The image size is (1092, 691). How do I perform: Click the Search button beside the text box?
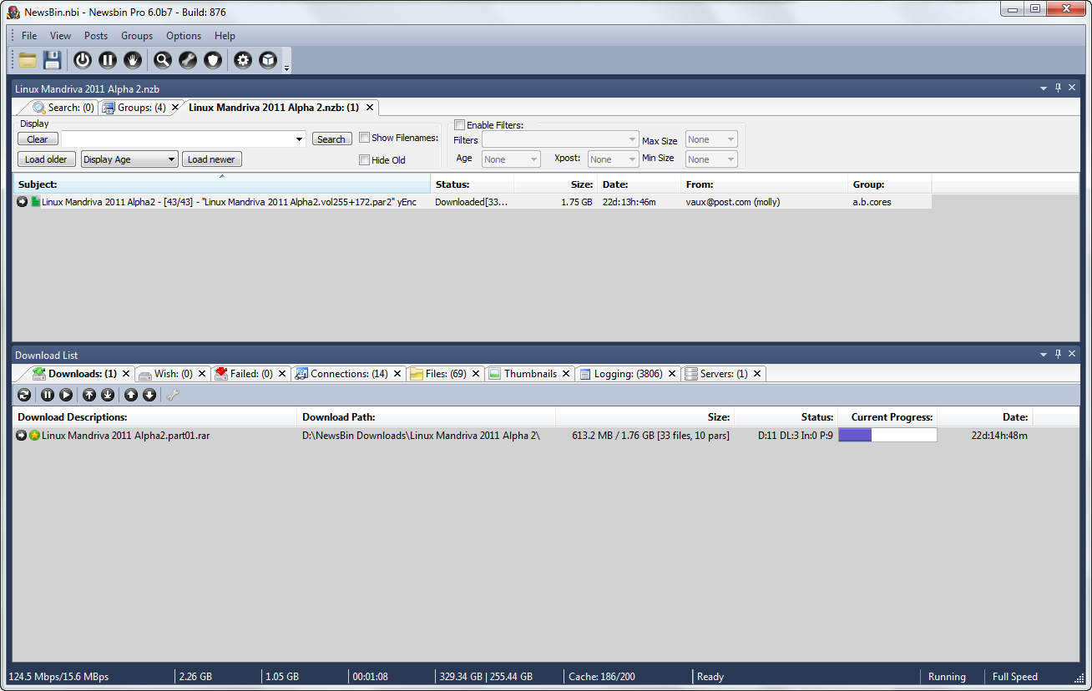pyautogui.click(x=331, y=139)
